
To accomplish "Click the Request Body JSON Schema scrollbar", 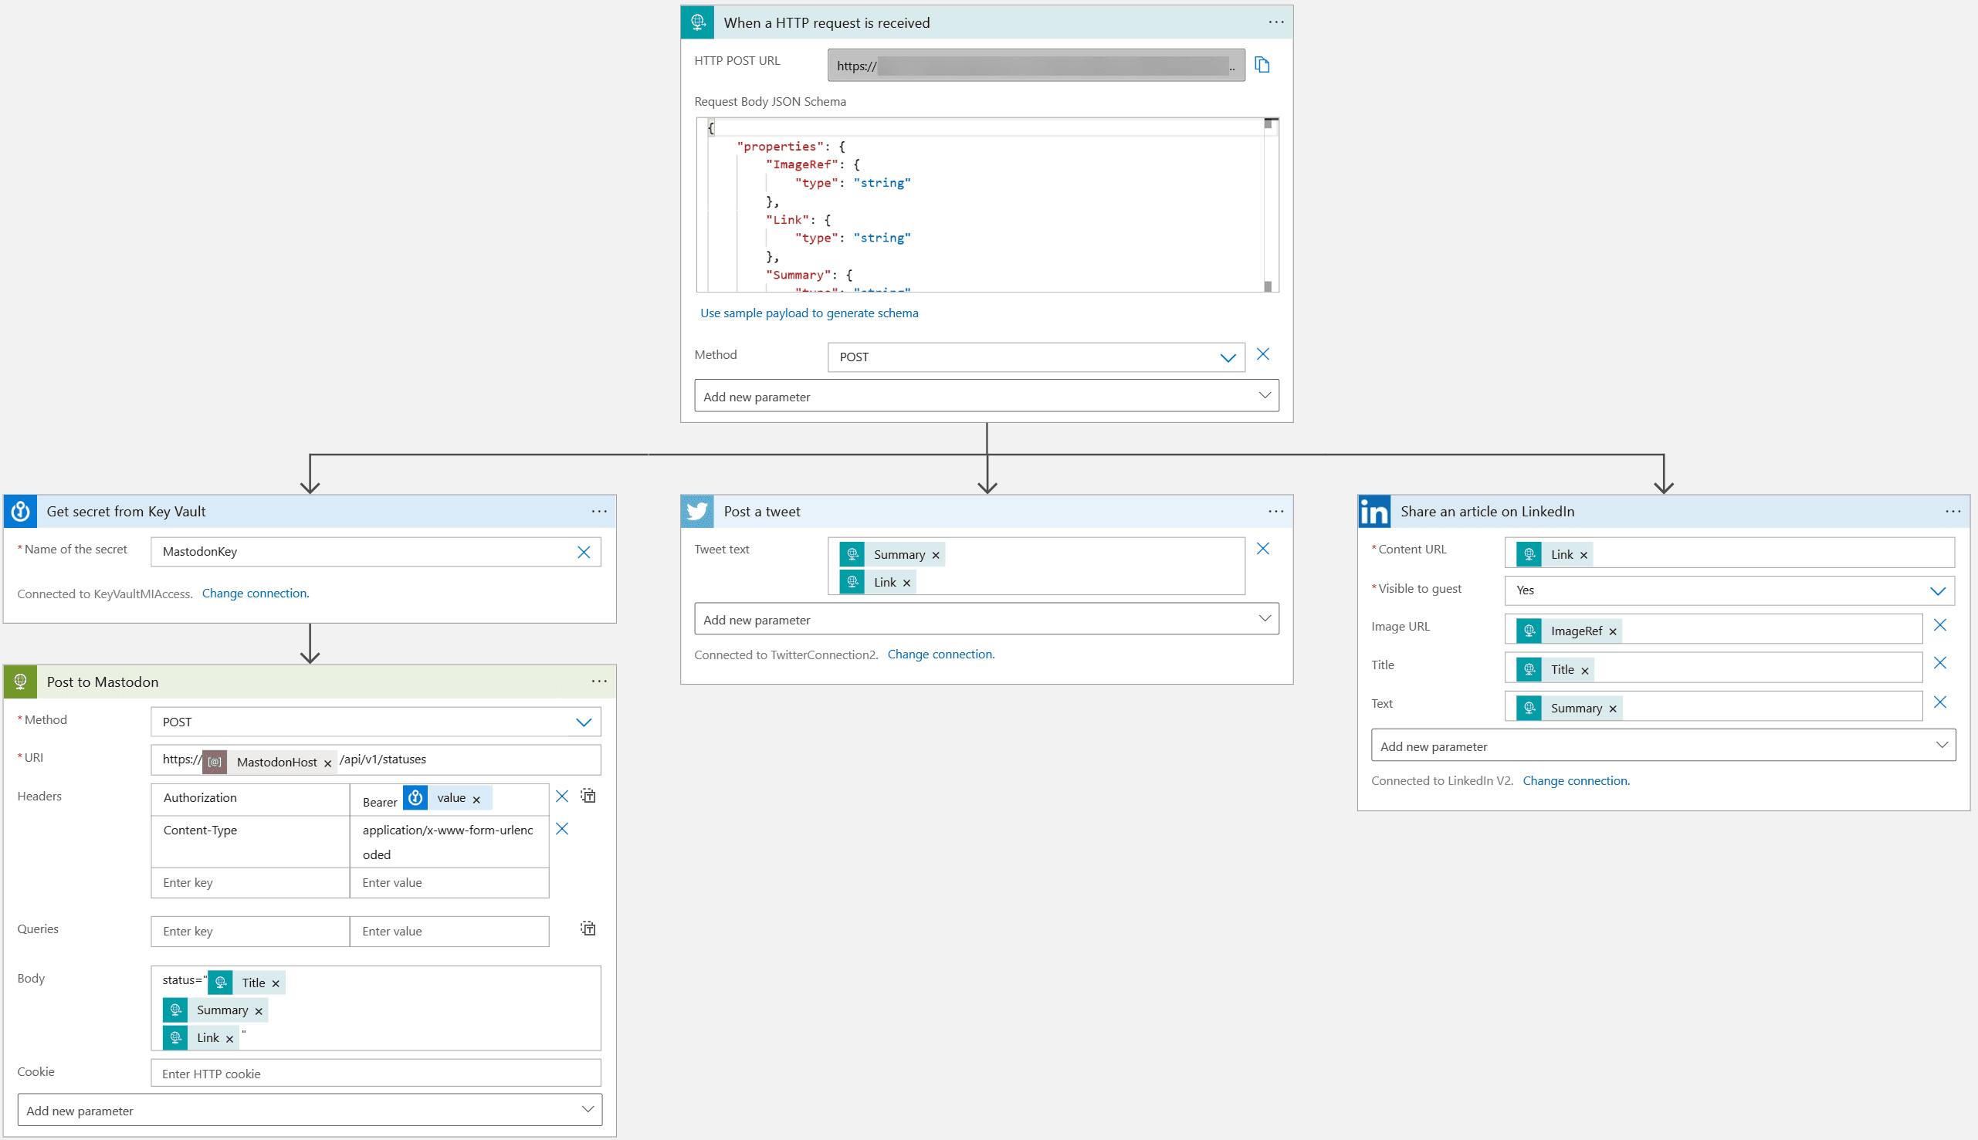I will click(1268, 205).
